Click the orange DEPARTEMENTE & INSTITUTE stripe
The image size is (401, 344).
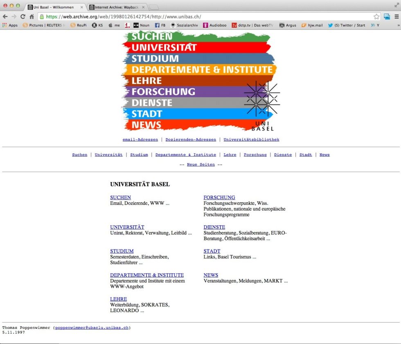point(200,70)
